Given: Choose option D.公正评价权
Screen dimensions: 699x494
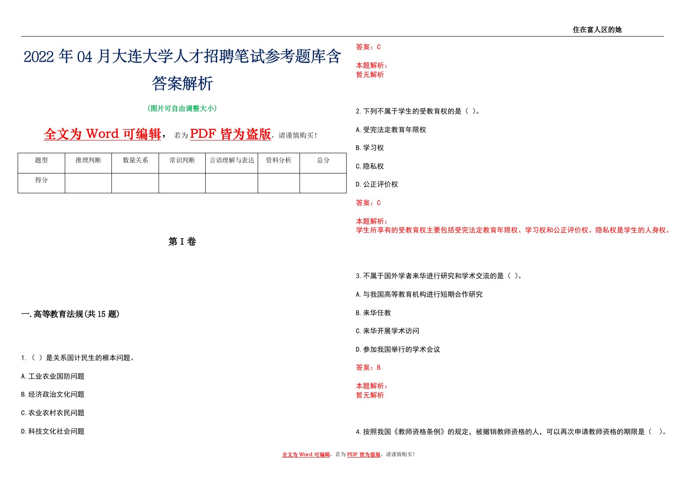Looking at the screenshot, I should (377, 184).
